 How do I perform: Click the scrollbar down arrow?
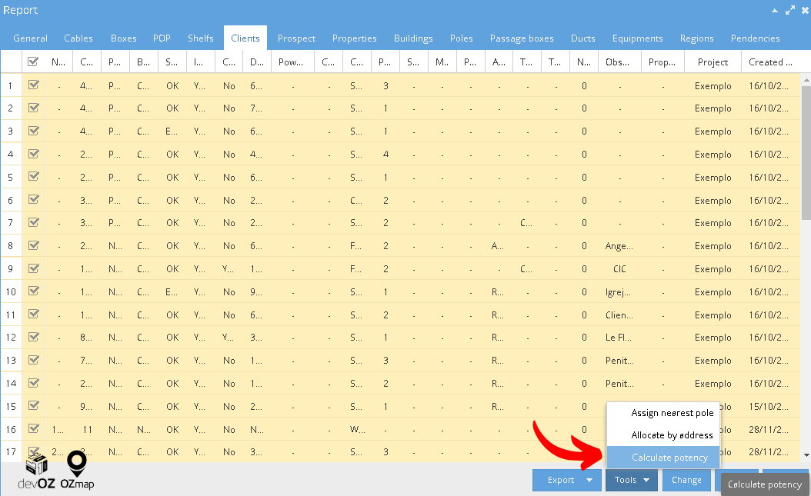pos(806,455)
